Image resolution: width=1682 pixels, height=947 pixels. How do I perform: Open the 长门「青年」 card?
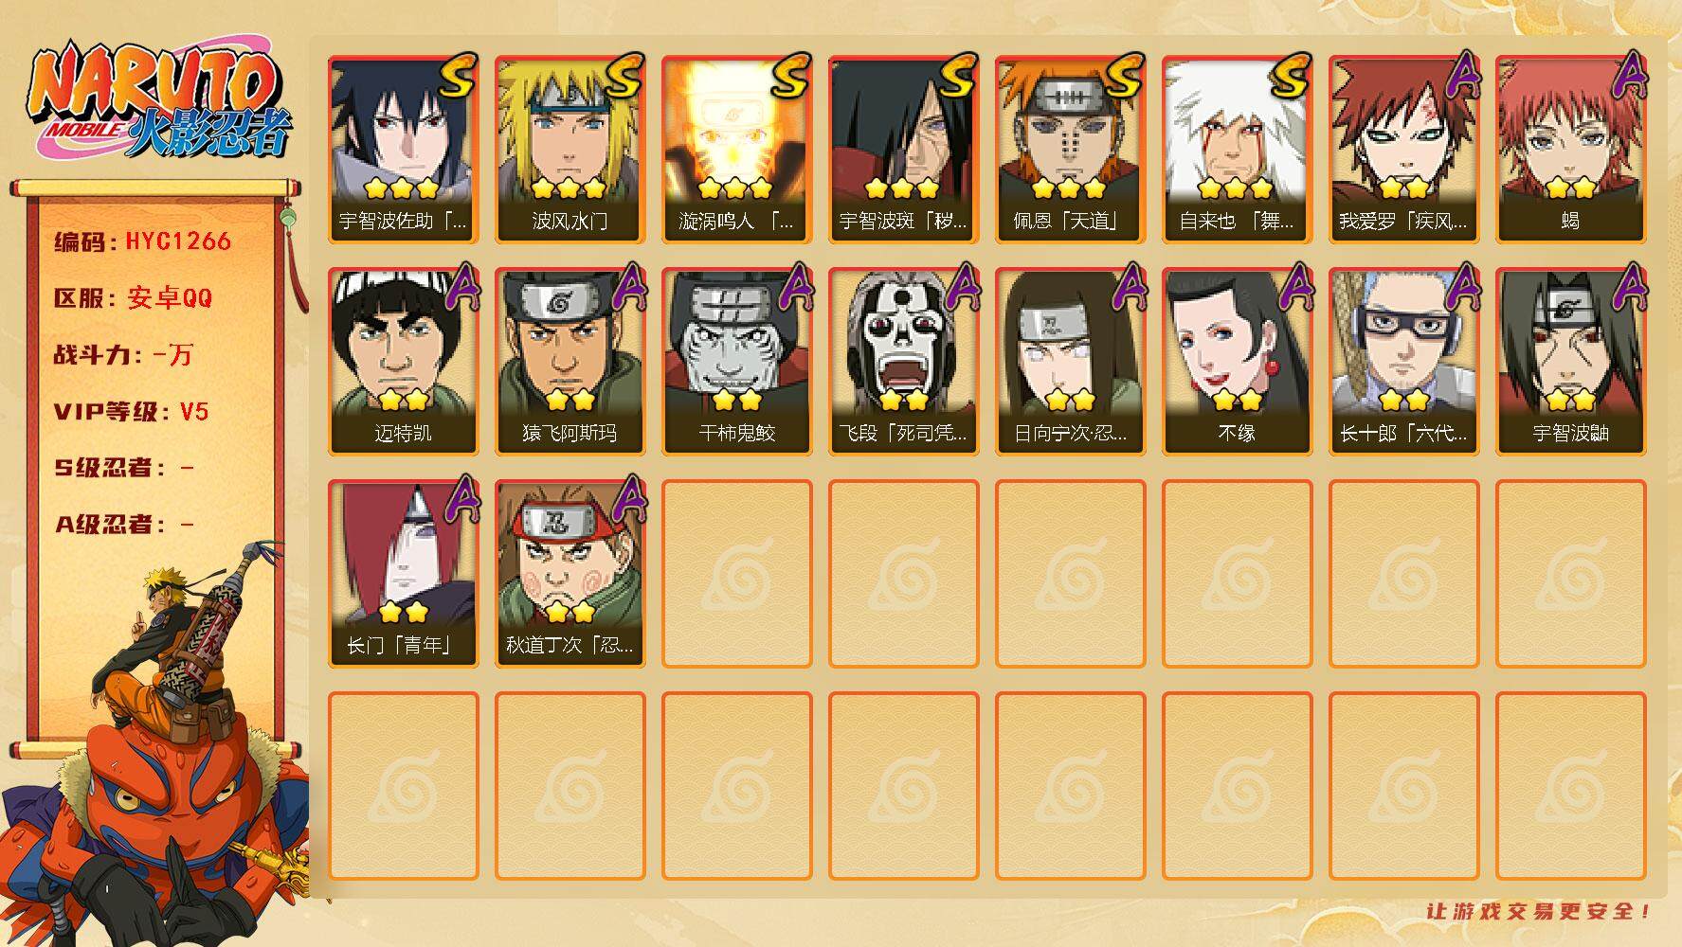point(403,573)
